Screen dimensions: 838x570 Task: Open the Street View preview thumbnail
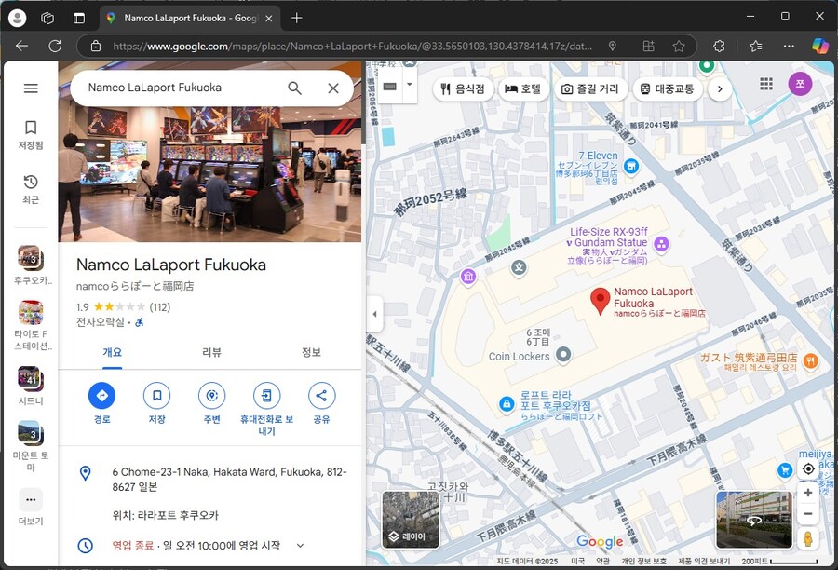(x=754, y=520)
